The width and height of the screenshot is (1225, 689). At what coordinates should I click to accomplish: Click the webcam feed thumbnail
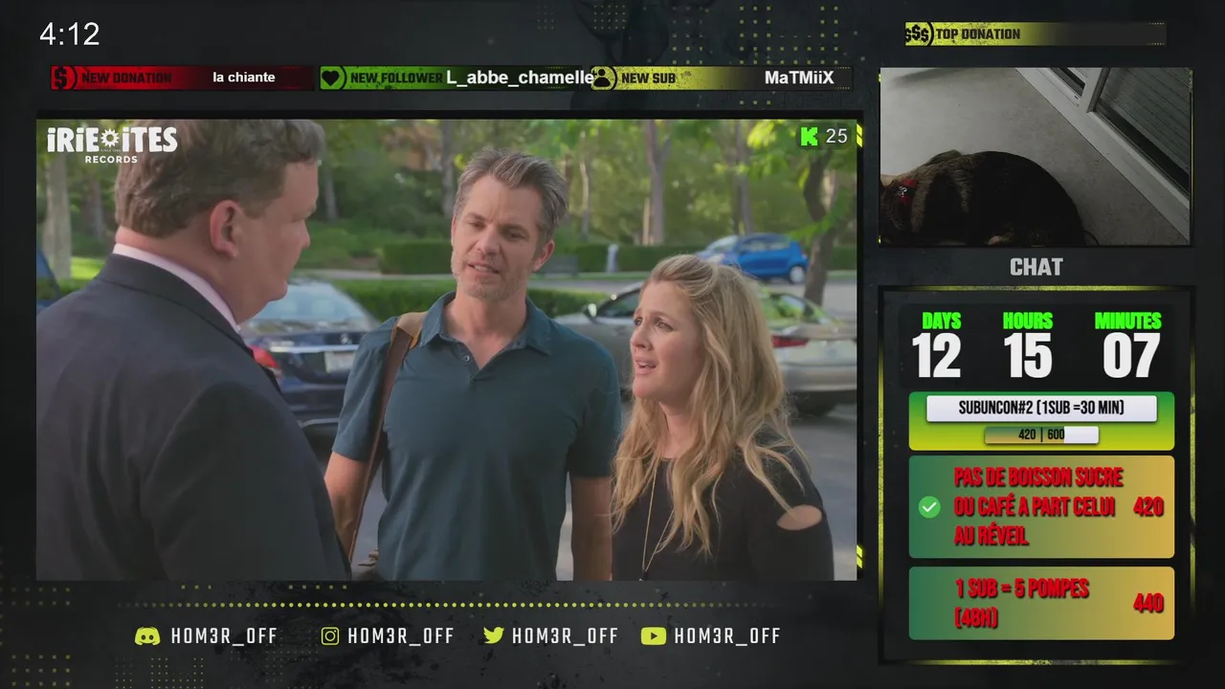pyautogui.click(x=1036, y=156)
